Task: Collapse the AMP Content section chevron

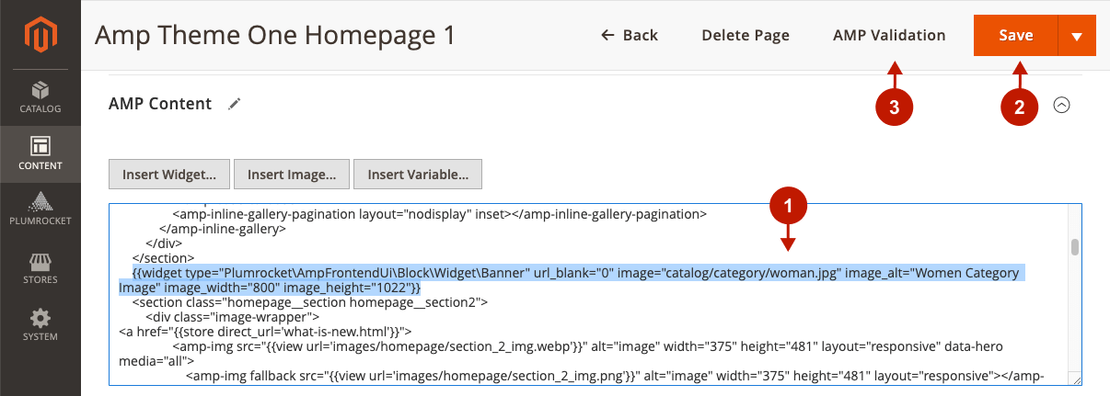Action: tap(1061, 105)
